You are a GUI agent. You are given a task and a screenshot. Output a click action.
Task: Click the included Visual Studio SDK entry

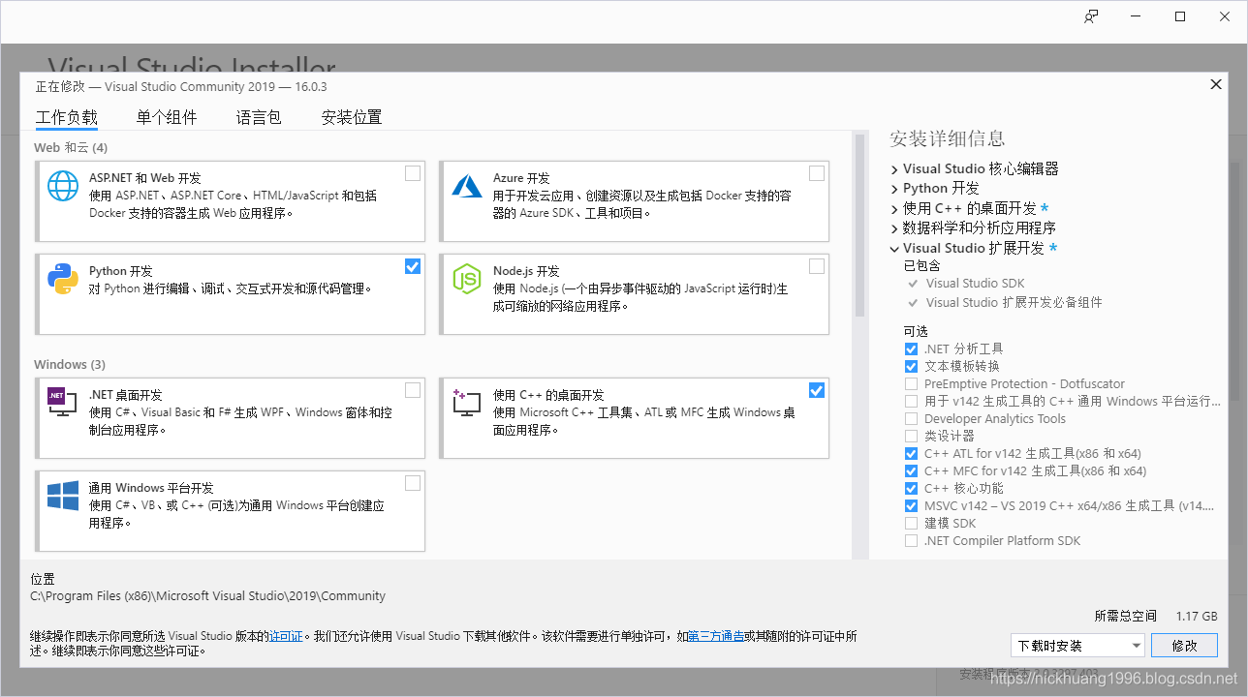[975, 284]
